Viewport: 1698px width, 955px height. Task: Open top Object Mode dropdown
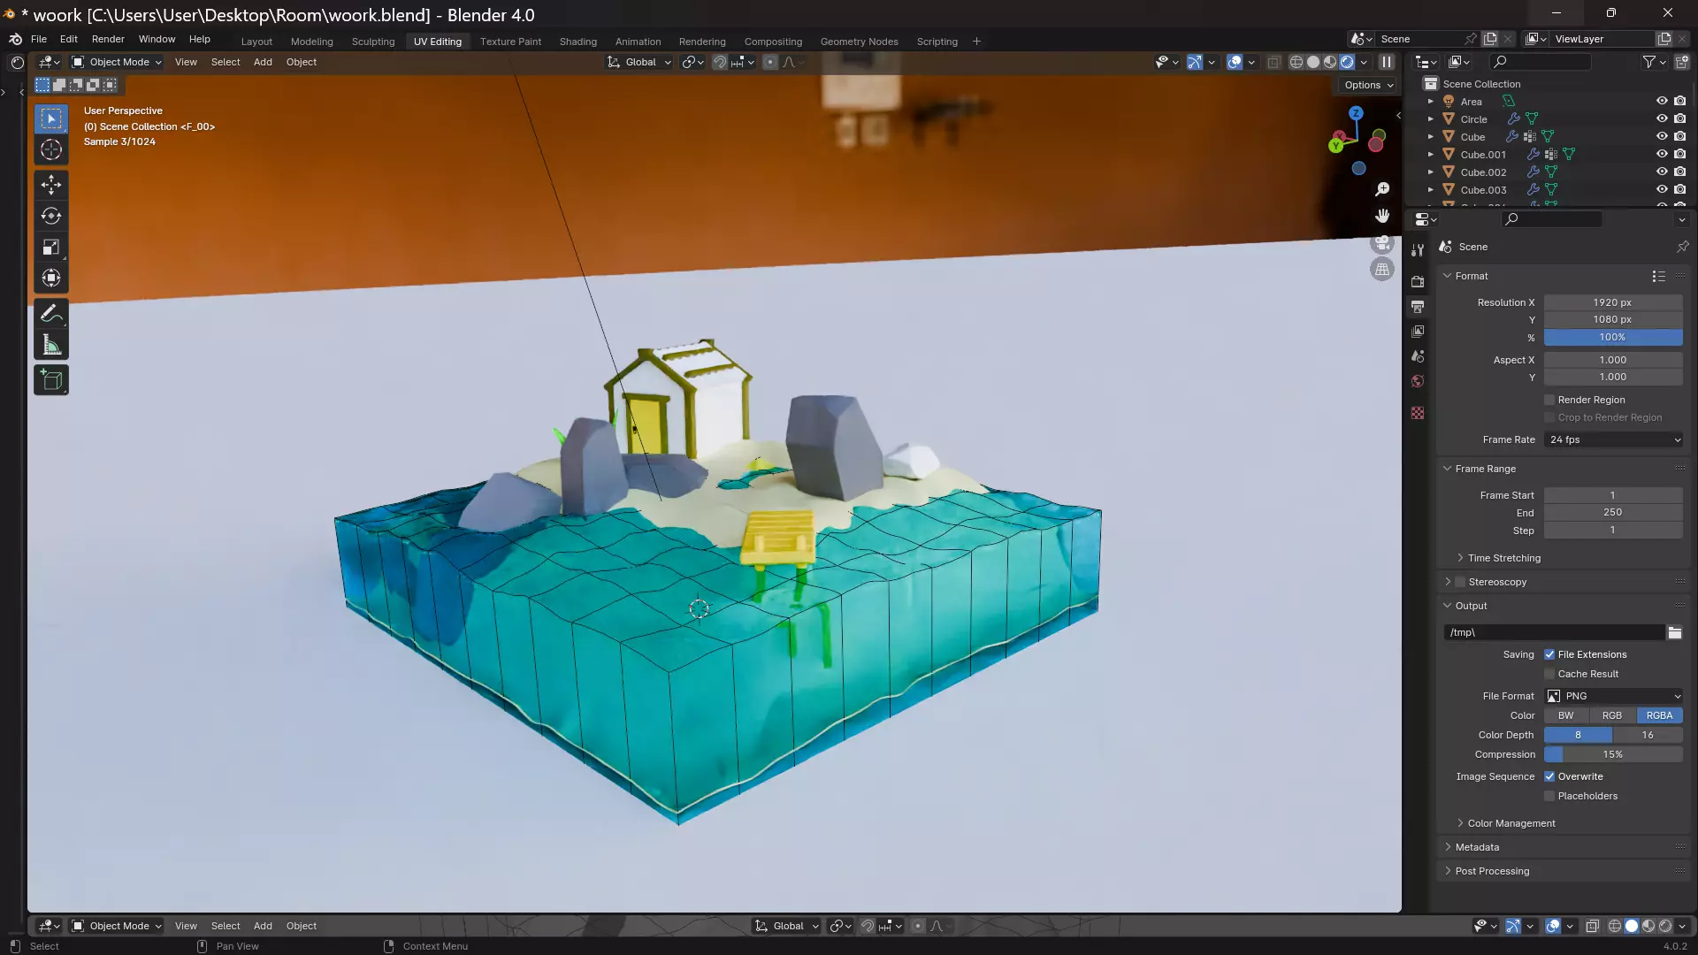click(117, 62)
